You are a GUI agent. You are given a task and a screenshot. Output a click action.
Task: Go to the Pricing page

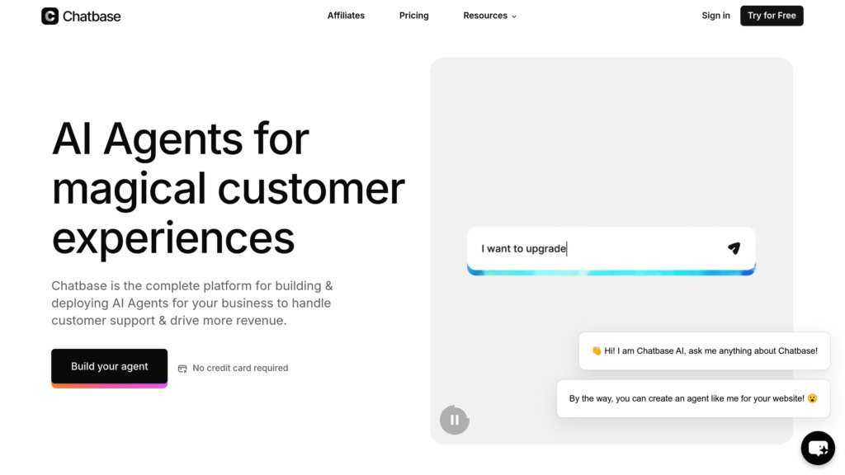click(x=414, y=16)
